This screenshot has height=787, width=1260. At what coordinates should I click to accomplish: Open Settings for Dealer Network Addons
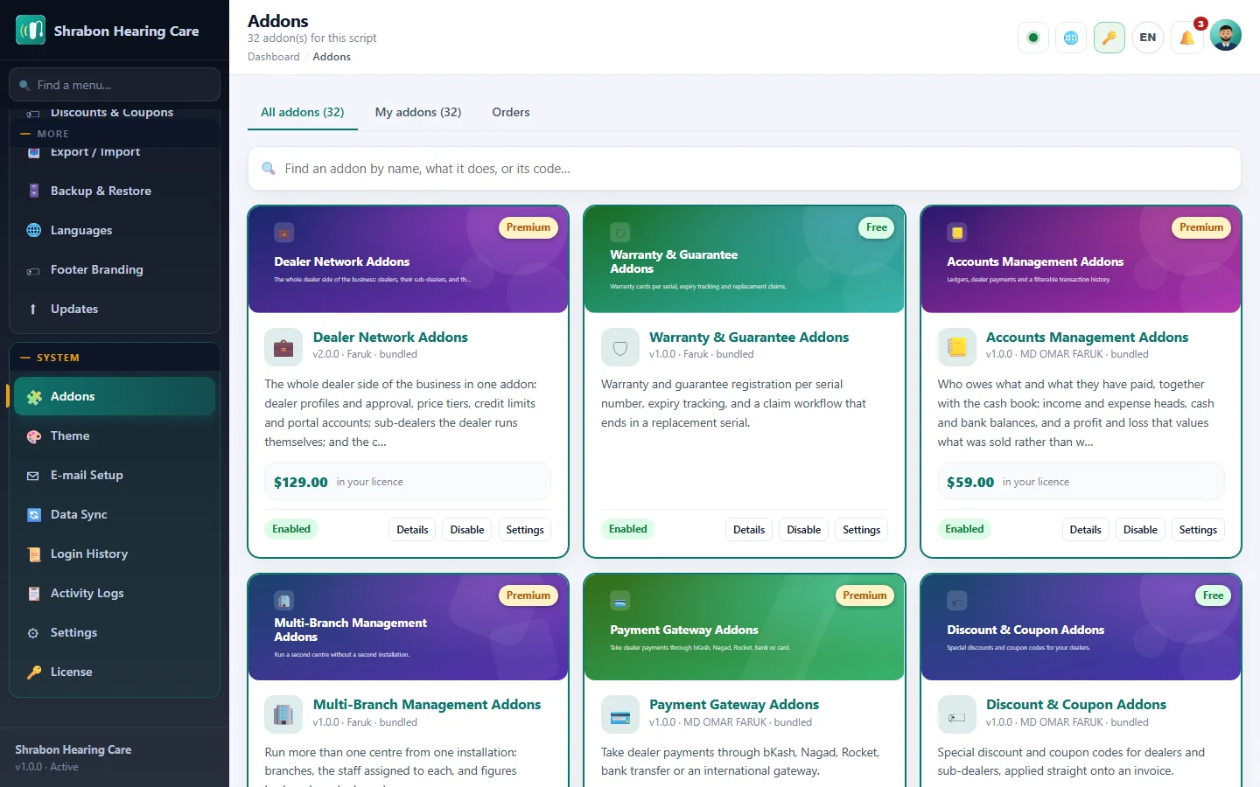click(x=525, y=530)
